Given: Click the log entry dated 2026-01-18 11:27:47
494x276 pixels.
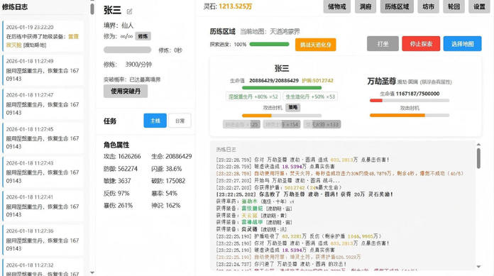Looking at the screenshot, I should [x=43, y=104].
